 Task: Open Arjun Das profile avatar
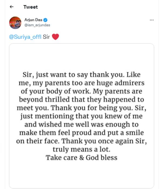[x=15, y=22]
